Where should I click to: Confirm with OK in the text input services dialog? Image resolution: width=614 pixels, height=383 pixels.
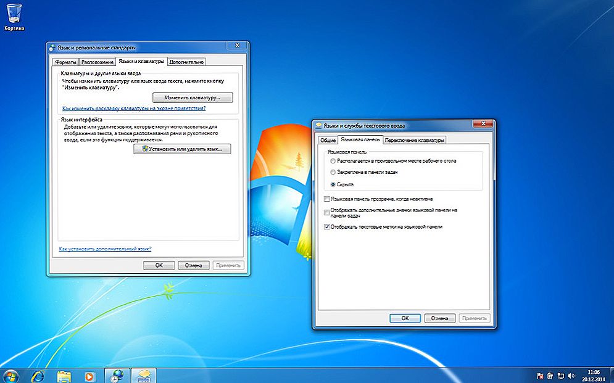point(405,318)
